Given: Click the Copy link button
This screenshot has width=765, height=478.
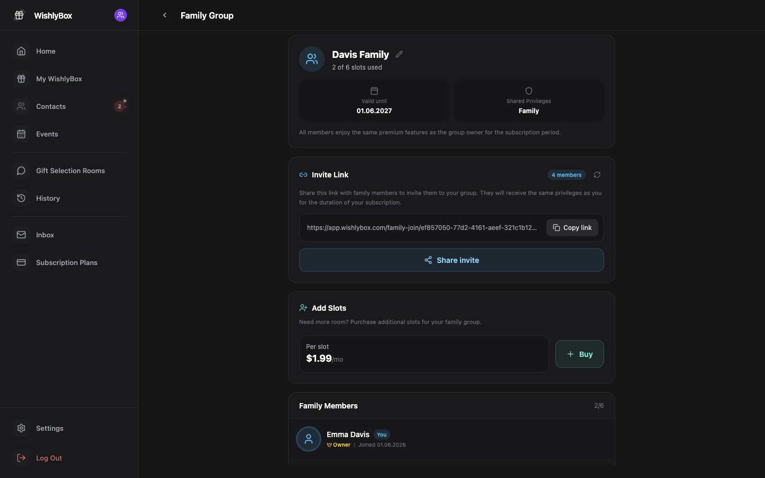Looking at the screenshot, I should pos(572,228).
